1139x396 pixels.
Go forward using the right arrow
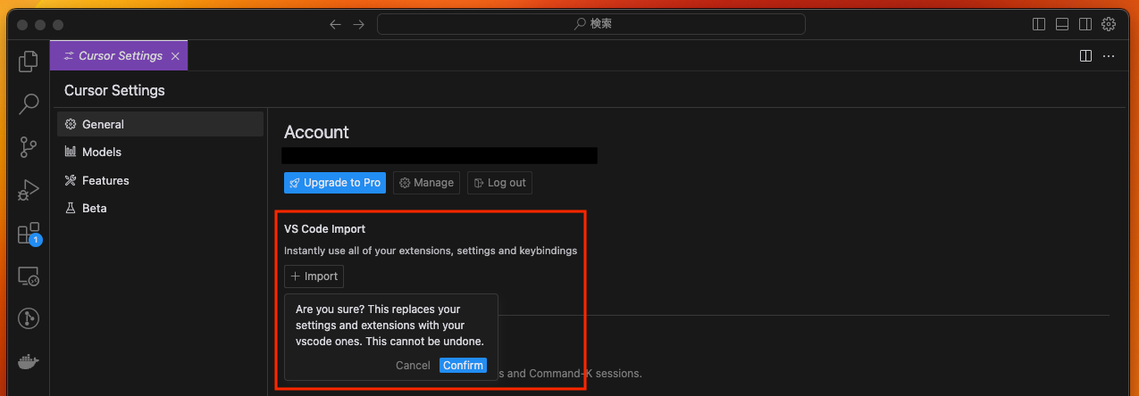coord(358,24)
